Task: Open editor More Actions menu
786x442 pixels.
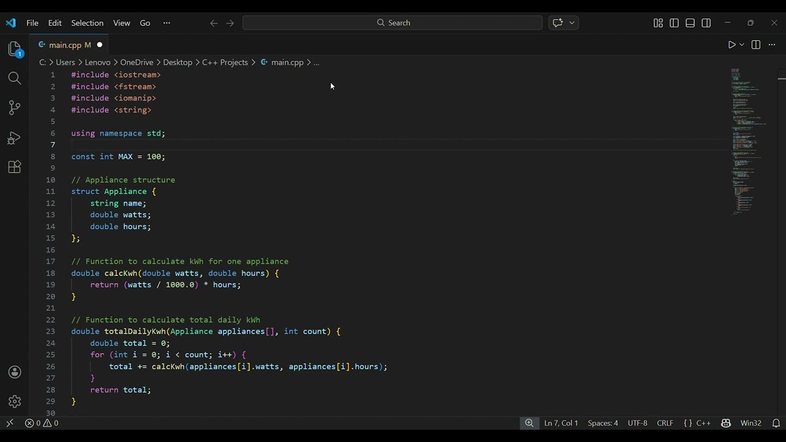Action: pyautogui.click(x=772, y=45)
